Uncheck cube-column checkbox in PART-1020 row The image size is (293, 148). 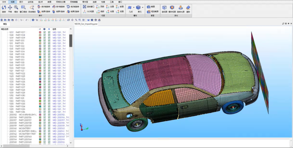coord(45,68)
